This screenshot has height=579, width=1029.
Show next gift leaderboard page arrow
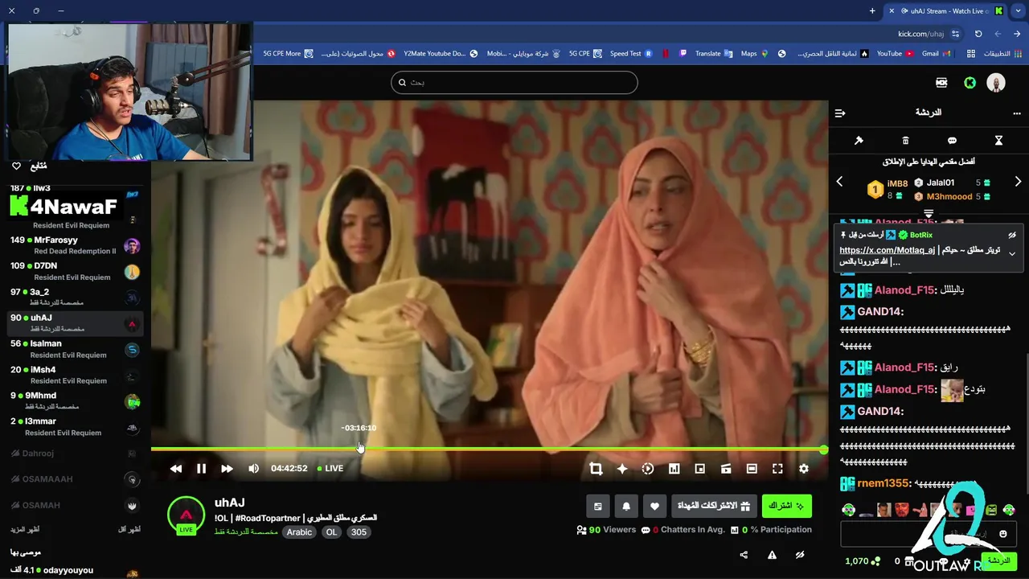(x=1018, y=182)
